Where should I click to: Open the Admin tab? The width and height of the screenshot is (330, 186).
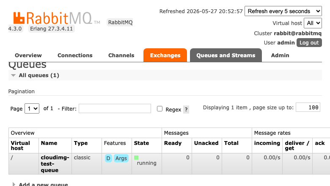pos(280,55)
